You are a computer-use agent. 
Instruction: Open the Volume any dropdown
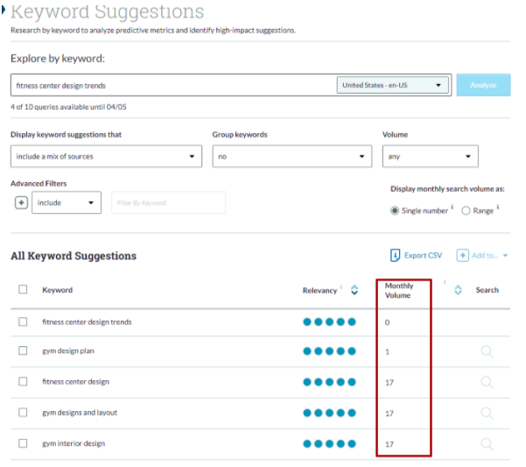pyautogui.click(x=430, y=156)
